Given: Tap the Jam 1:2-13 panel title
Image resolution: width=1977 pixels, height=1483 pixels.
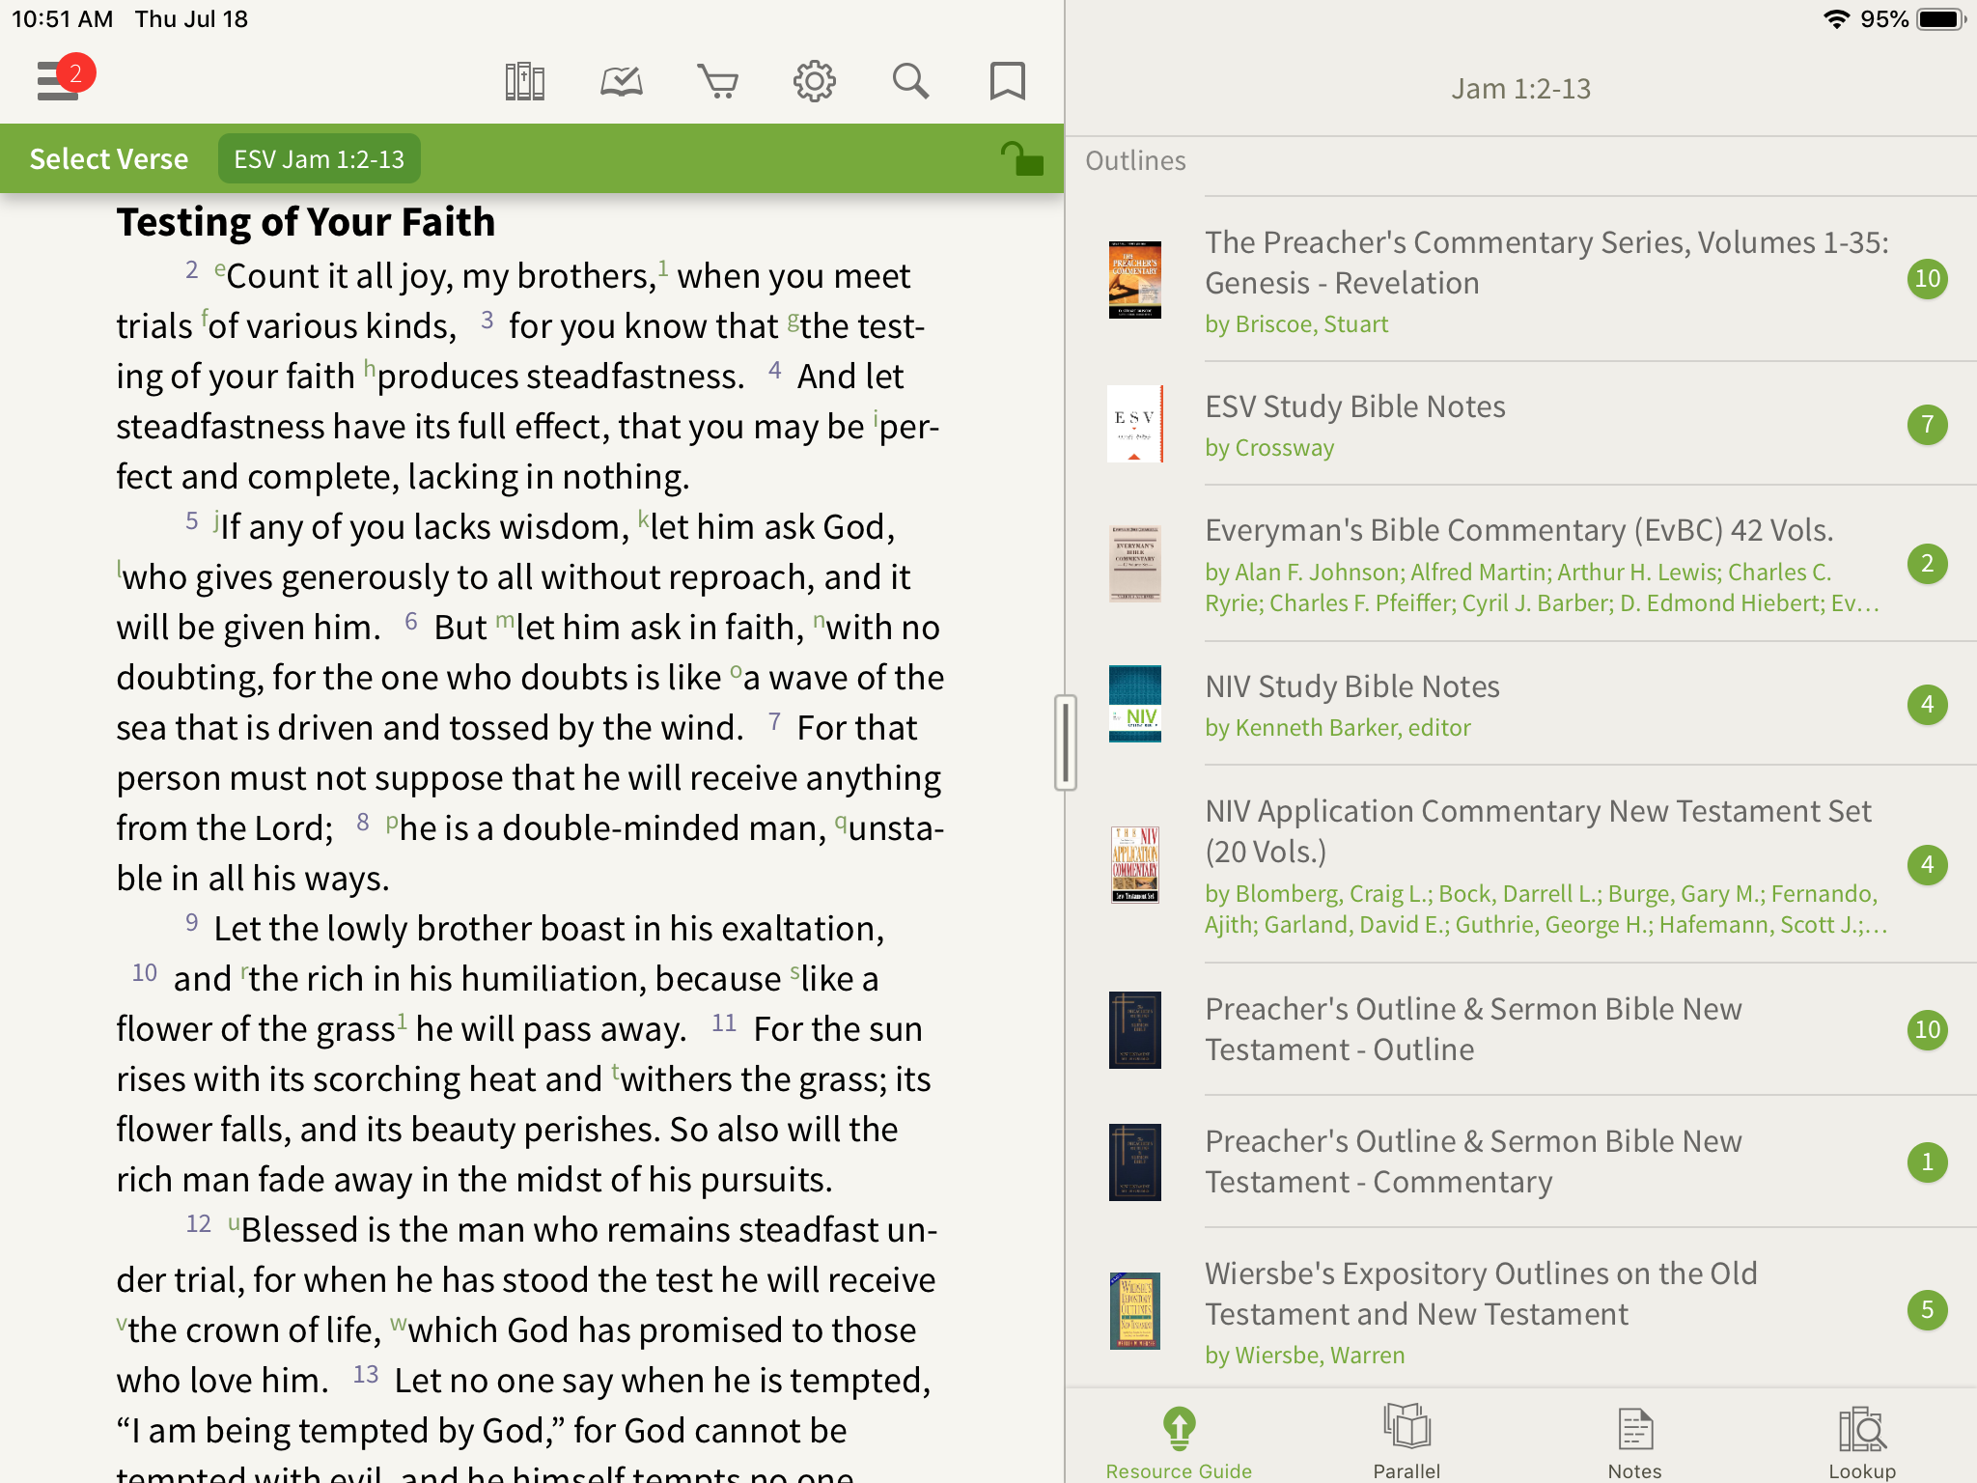Looking at the screenshot, I should [1521, 89].
